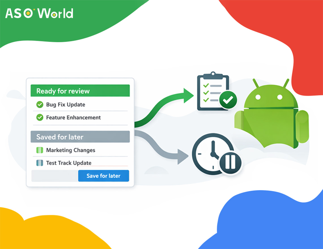
Task: Click the clipboard checklist icon
Action: pos(212,91)
